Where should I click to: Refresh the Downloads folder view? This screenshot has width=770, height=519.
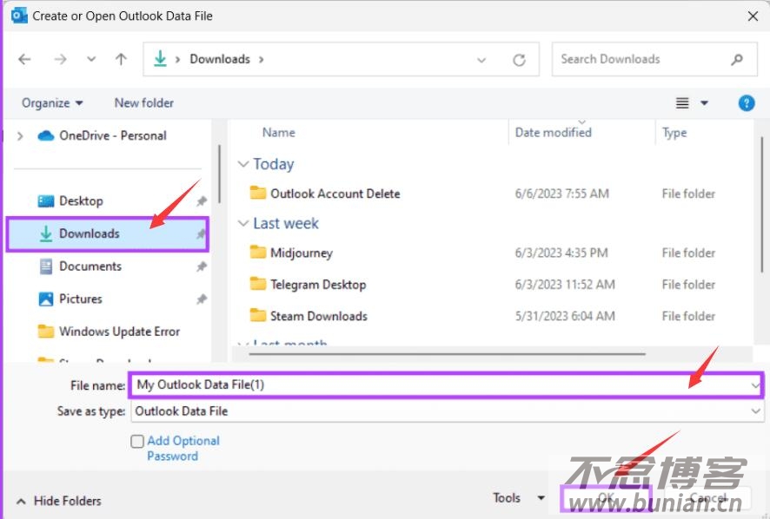coord(520,60)
